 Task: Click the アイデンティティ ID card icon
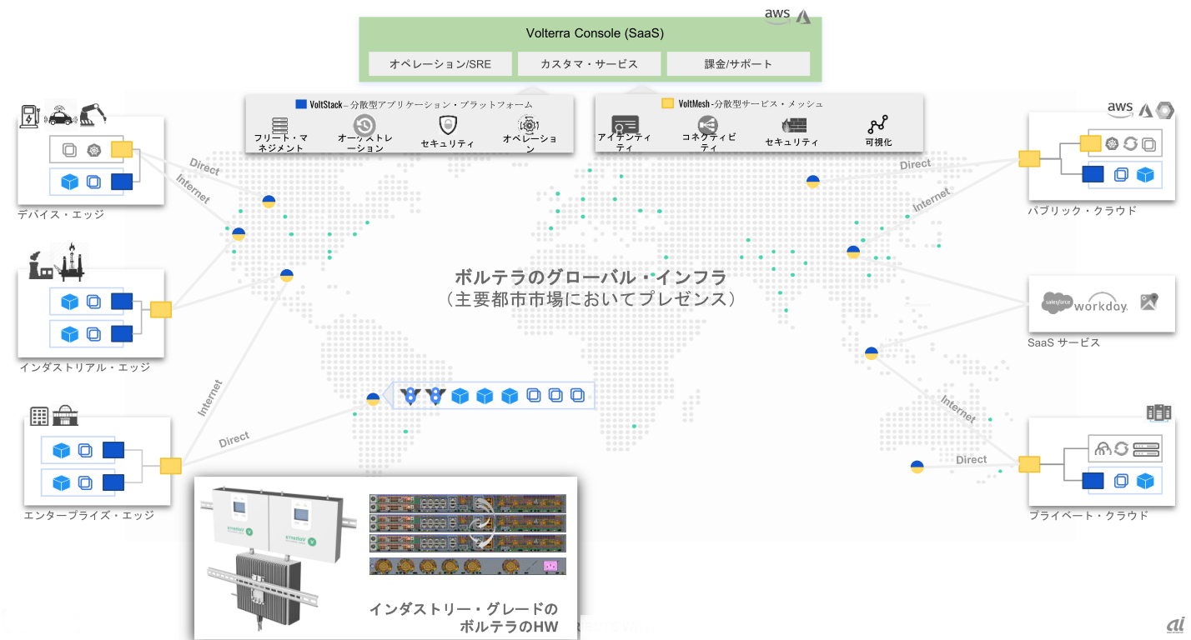point(625,125)
